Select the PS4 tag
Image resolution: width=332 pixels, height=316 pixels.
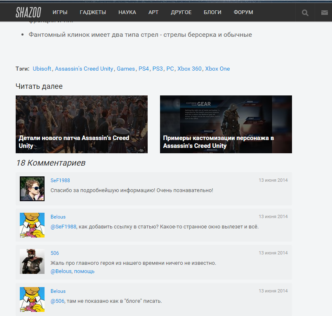[144, 69]
